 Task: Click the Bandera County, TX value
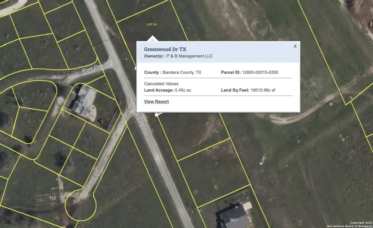[x=182, y=72]
